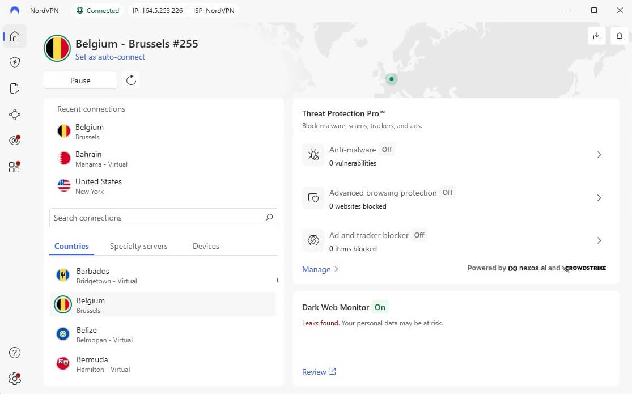
Task: Click the 'Leaks found.' warning text
Action: 320,323
